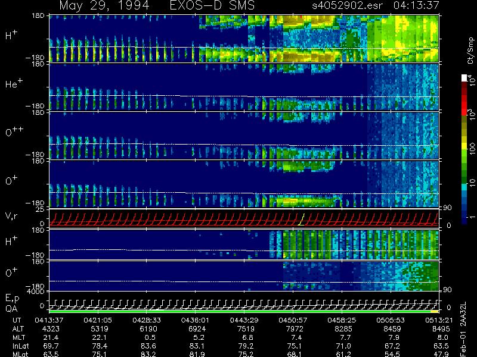This screenshot has height=357, width=477.
Task: Click UT tick value '0513:21'
Action: [x=439, y=320]
